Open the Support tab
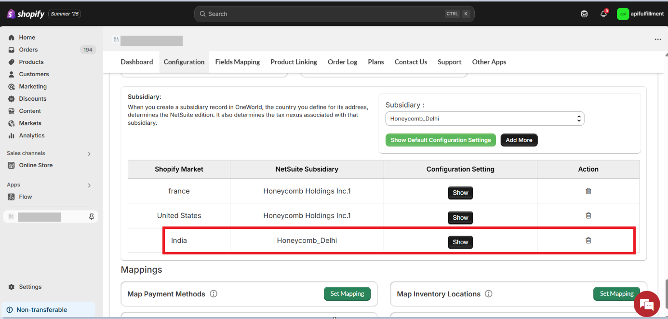This screenshot has height=319, width=668. 450,62
